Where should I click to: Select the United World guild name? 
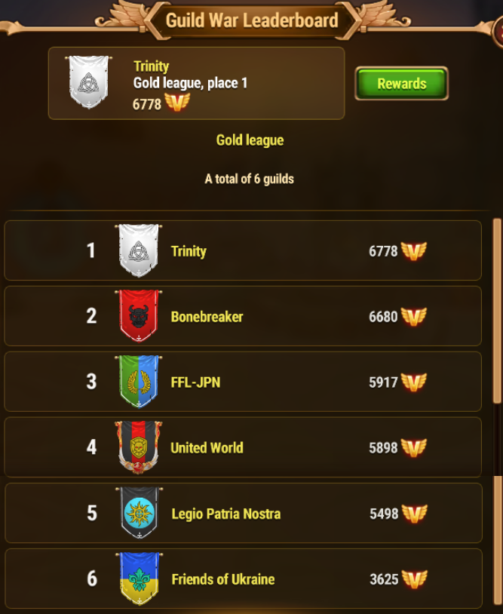coord(207,448)
